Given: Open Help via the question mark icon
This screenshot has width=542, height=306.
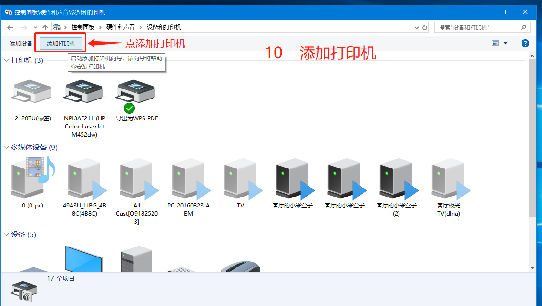Looking at the screenshot, I should pyautogui.click(x=525, y=43).
